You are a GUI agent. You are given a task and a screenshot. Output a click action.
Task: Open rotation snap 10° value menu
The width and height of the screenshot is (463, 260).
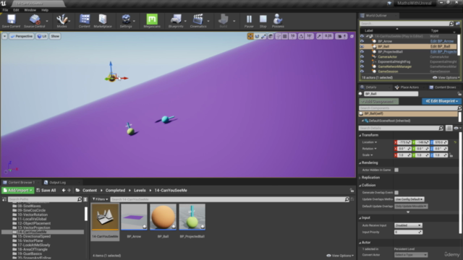(309, 36)
